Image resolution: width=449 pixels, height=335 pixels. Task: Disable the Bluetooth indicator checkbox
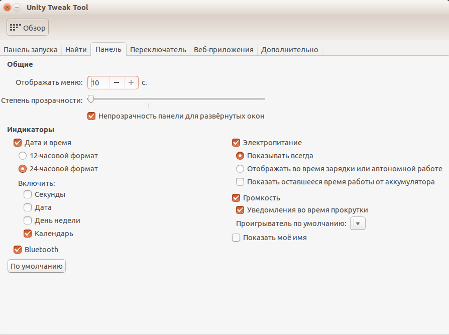point(18,250)
